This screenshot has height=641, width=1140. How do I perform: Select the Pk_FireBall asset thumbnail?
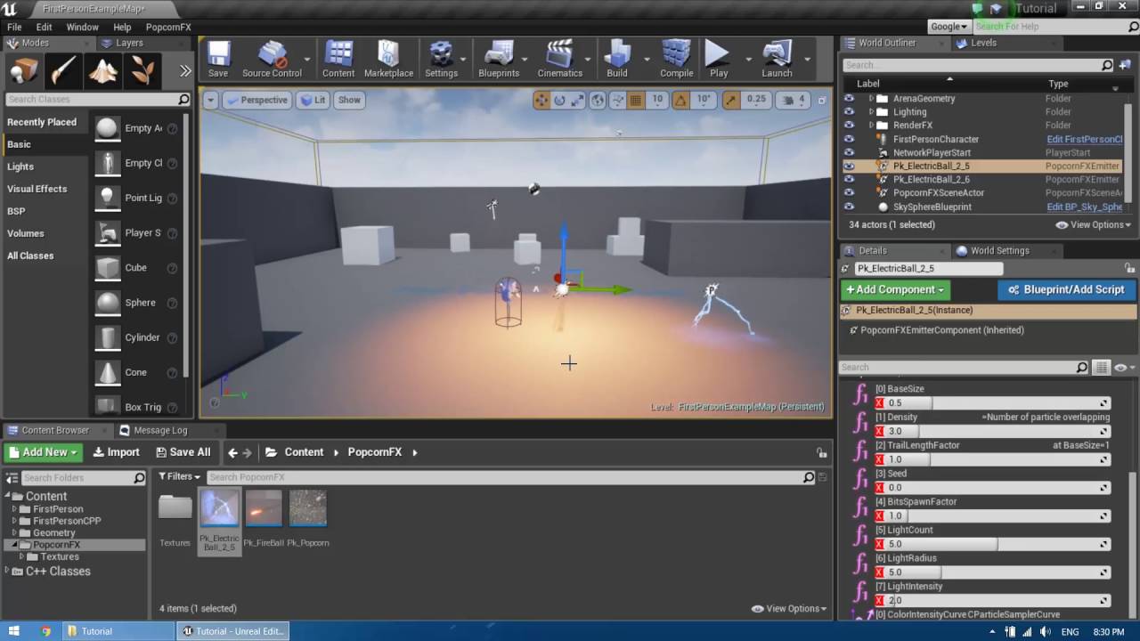[x=264, y=508]
